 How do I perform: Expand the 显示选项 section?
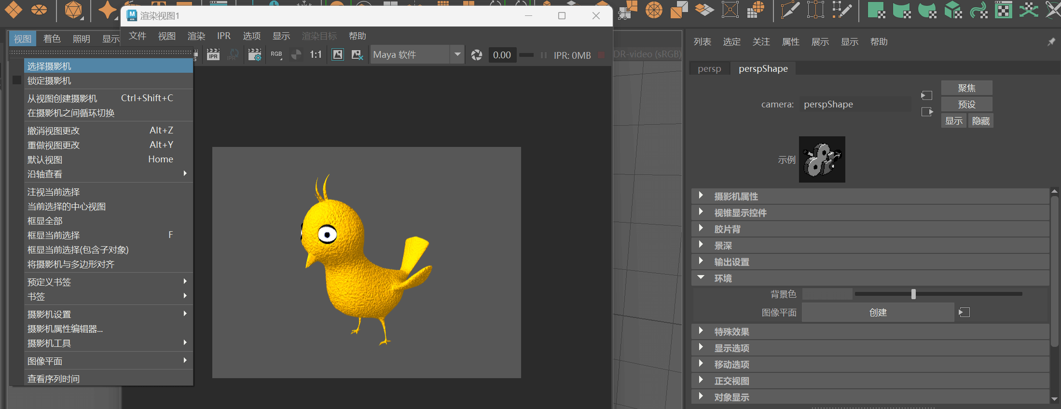pos(870,348)
